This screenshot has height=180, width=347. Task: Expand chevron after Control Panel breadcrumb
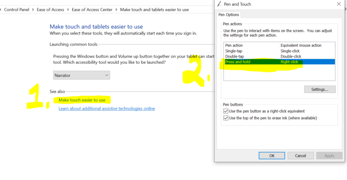pyautogui.click(x=33, y=10)
